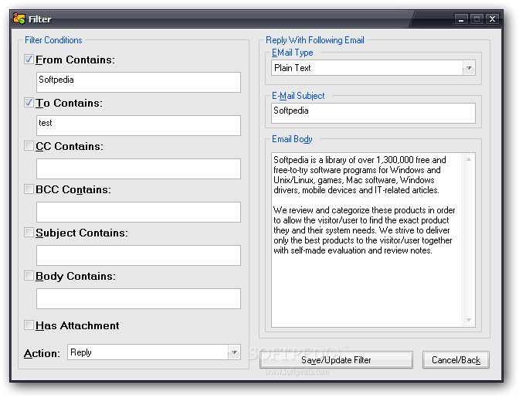Click into the BCC Contains field

tap(138, 212)
